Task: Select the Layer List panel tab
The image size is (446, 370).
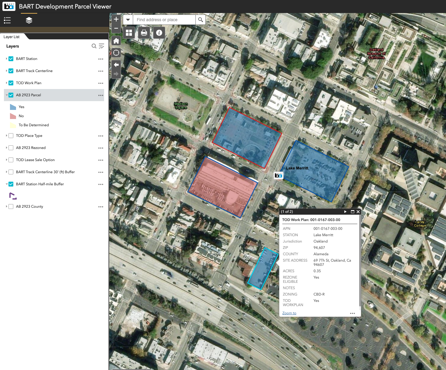Action: [11, 37]
